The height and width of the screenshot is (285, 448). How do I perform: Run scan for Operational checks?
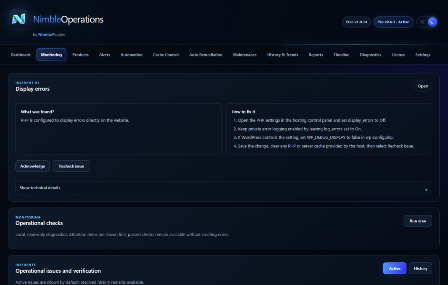click(418, 221)
